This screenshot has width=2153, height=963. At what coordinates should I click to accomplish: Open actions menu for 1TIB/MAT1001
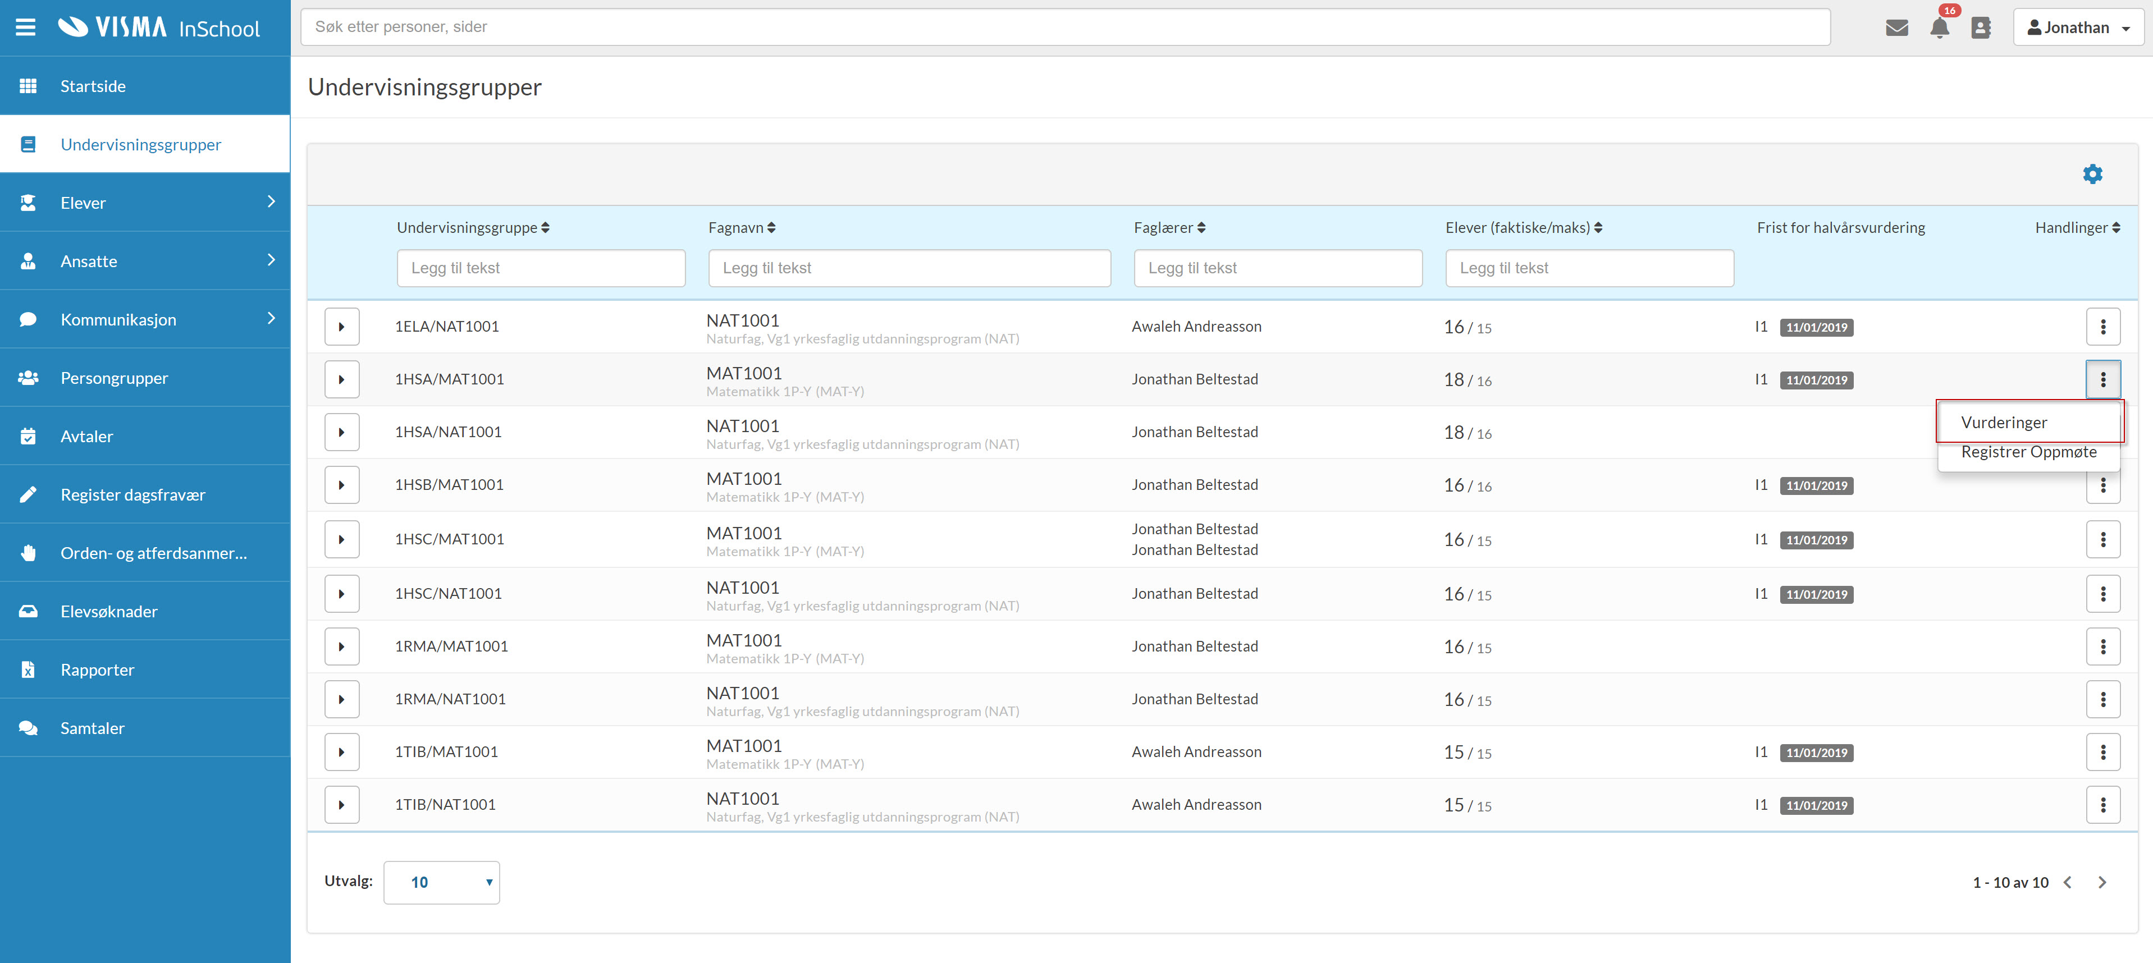click(x=2103, y=751)
